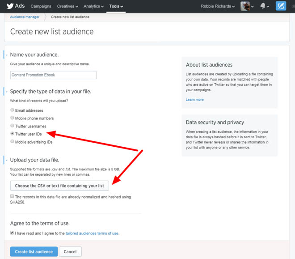
Task: Uncheck the agree to terms checkbox
Action: coord(13,233)
